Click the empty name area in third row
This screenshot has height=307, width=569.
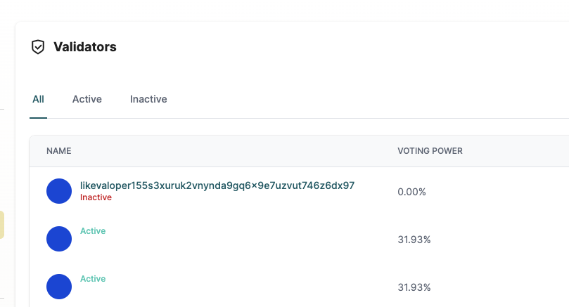click(x=211, y=290)
